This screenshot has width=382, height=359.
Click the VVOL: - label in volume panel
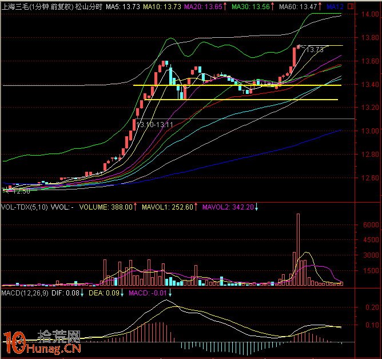pos(62,207)
